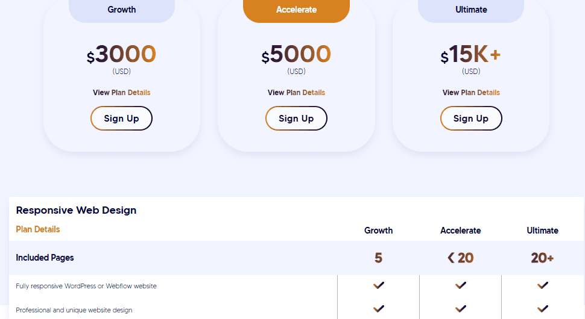
Task: Click the $5000 Accelerate price
Action: (x=296, y=55)
